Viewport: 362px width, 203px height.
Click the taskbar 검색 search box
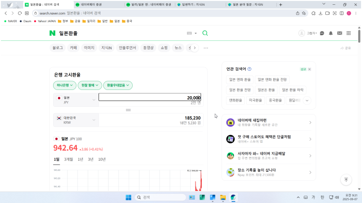click(160, 197)
